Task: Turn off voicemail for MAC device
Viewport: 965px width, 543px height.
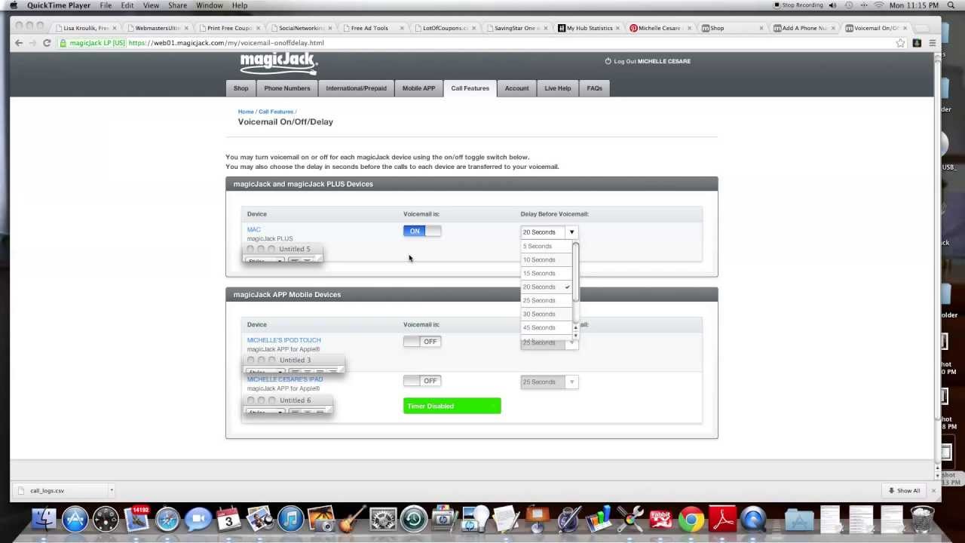Action: point(422,231)
